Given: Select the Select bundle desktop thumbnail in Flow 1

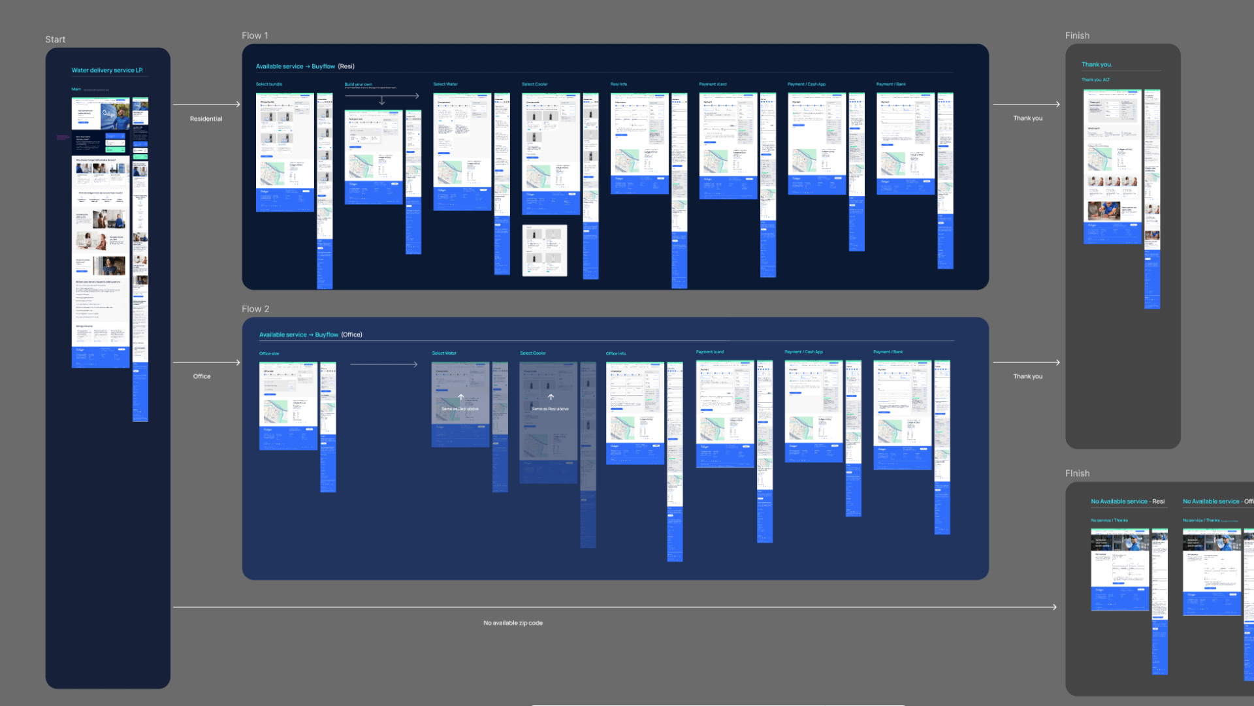Looking at the screenshot, I should click(x=285, y=152).
